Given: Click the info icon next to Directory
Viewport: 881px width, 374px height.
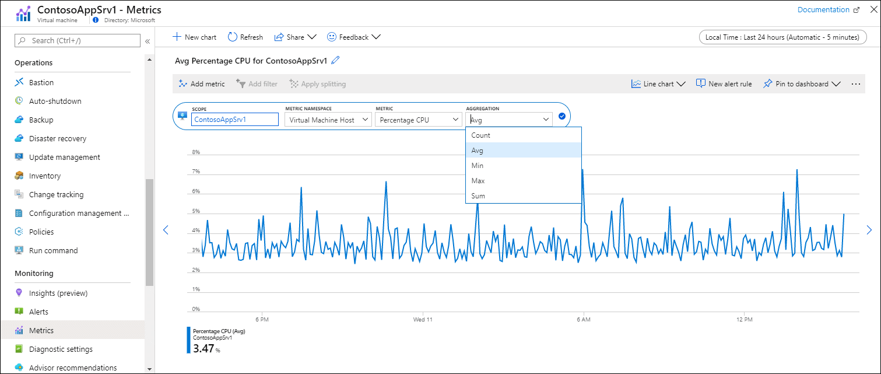Looking at the screenshot, I should pos(96,20).
